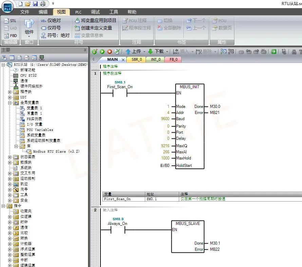
Task: Switch to INT_0 program tab
Action: [156, 59]
